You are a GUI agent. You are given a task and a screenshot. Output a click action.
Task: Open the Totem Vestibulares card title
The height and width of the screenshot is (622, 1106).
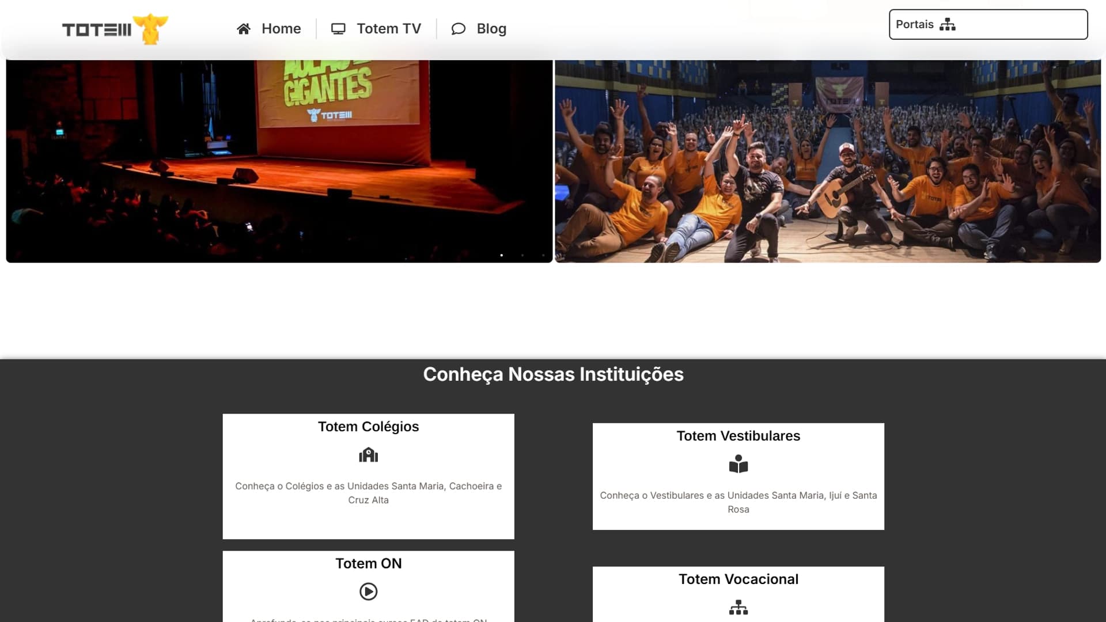[x=738, y=436]
